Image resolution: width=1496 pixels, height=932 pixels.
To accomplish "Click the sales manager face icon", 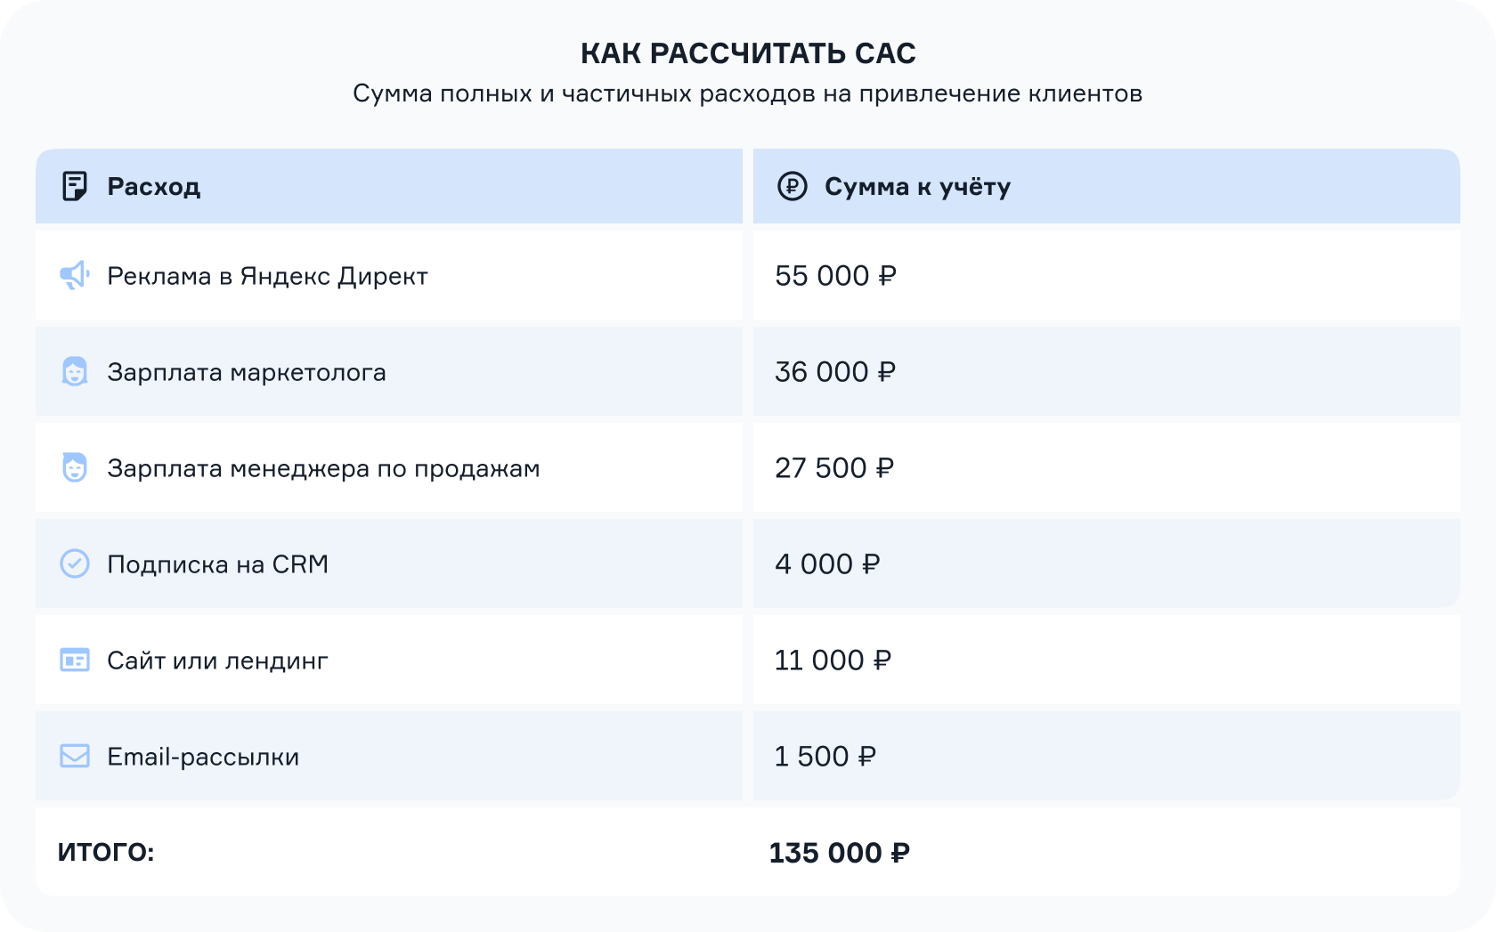I will click(x=75, y=467).
